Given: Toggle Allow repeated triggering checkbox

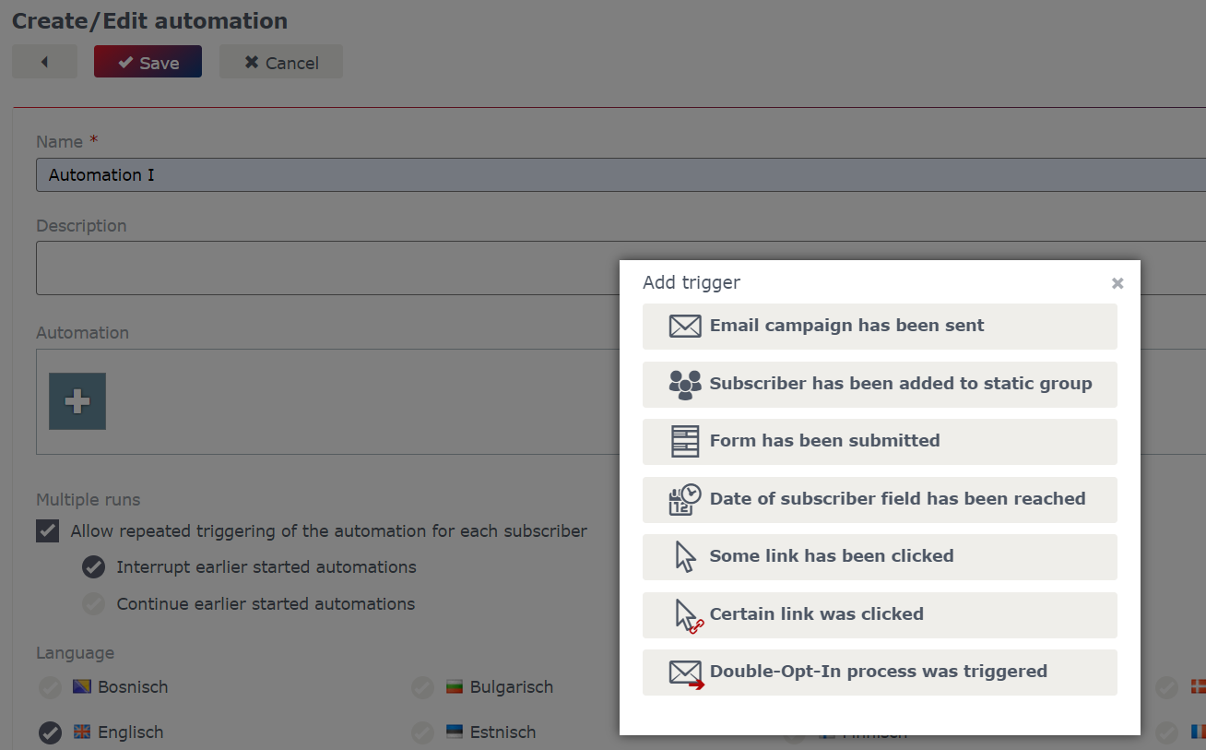Looking at the screenshot, I should (47, 531).
